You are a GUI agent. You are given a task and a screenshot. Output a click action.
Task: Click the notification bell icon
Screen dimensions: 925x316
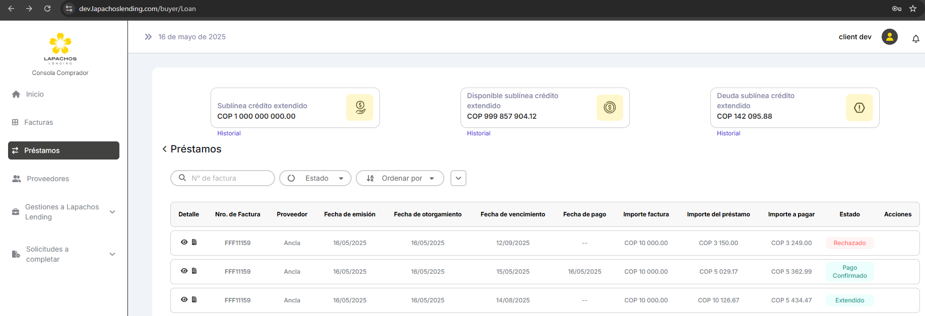click(915, 39)
